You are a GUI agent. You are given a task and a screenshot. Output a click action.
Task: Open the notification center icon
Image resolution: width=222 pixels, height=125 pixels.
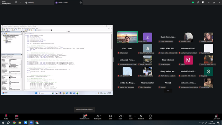coord(219,123)
